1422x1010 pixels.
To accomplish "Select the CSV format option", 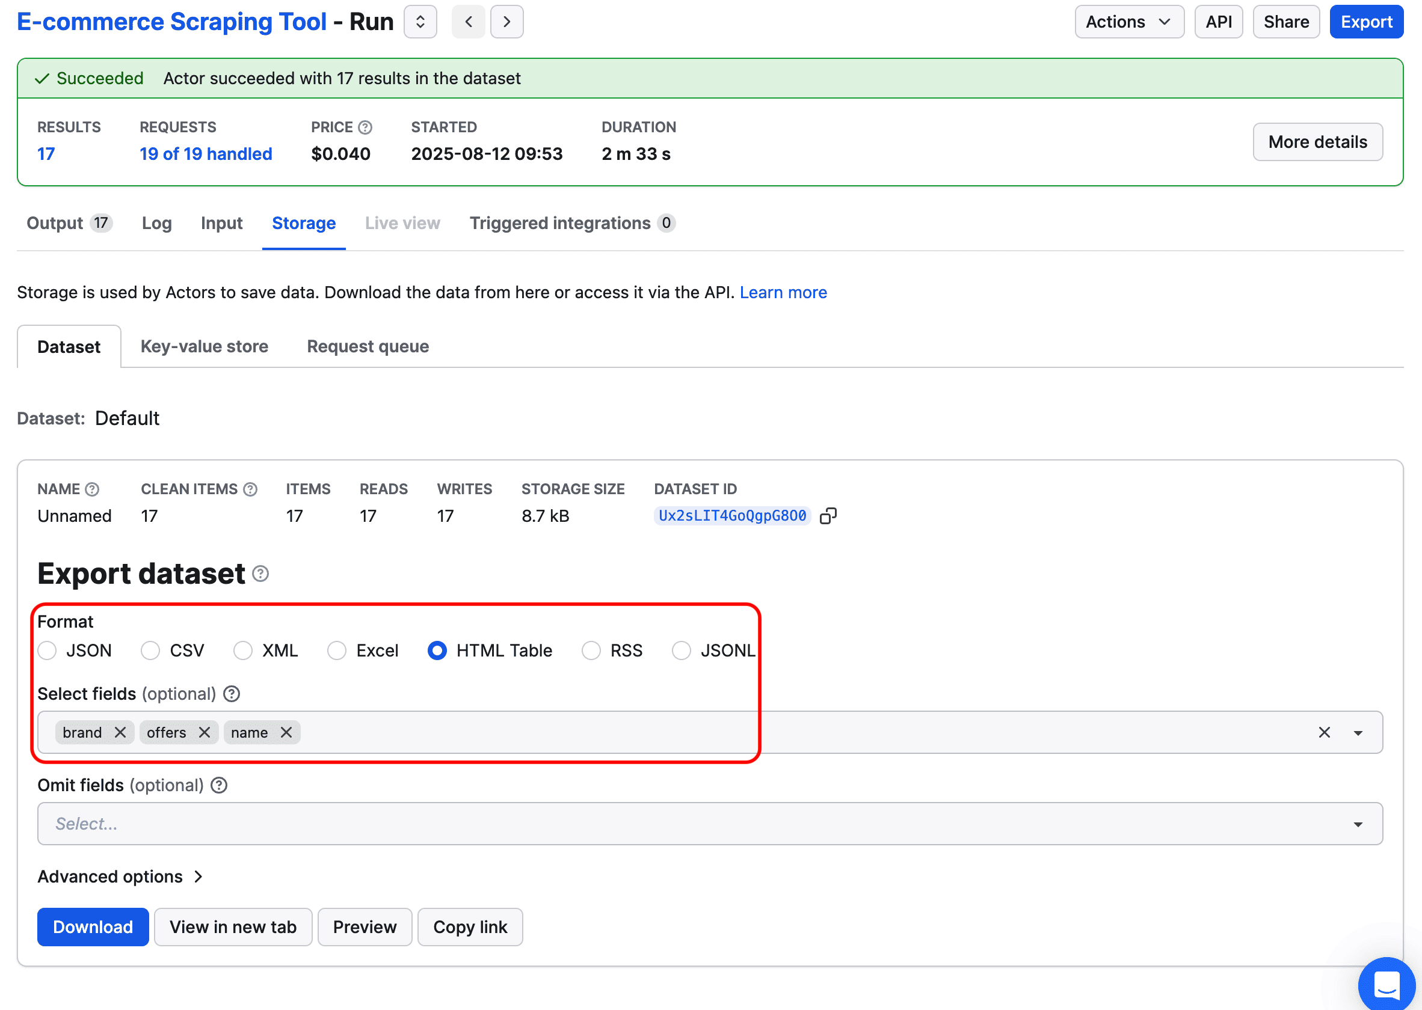I will tap(173, 650).
